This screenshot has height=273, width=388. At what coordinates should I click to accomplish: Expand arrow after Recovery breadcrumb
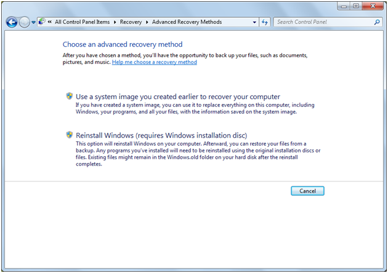(147, 22)
